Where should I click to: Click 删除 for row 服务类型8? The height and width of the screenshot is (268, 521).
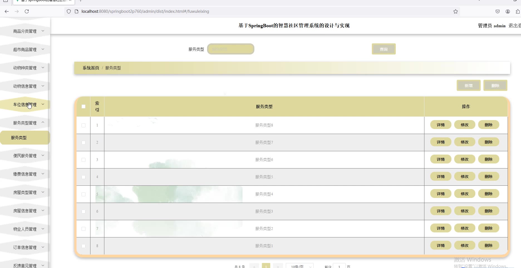(x=489, y=125)
